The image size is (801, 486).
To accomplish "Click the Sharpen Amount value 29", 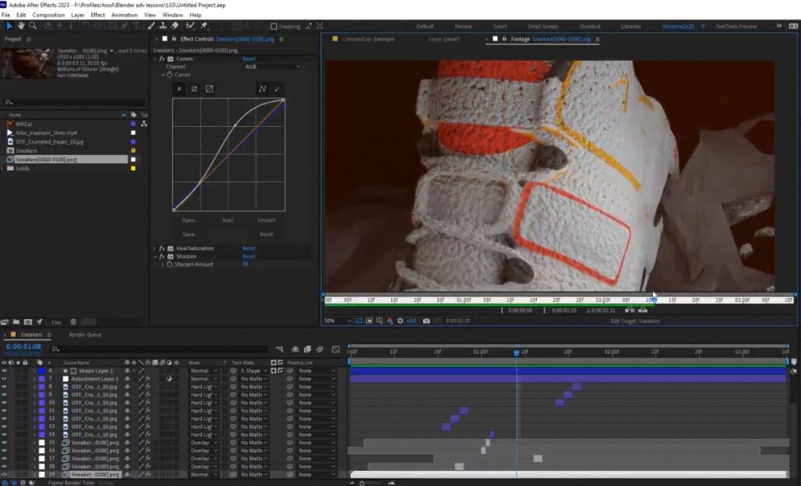I will (245, 265).
